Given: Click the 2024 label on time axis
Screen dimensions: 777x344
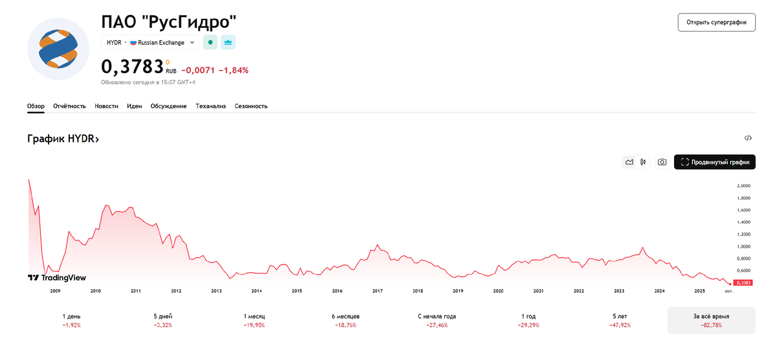Looking at the screenshot, I should [659, 292].
